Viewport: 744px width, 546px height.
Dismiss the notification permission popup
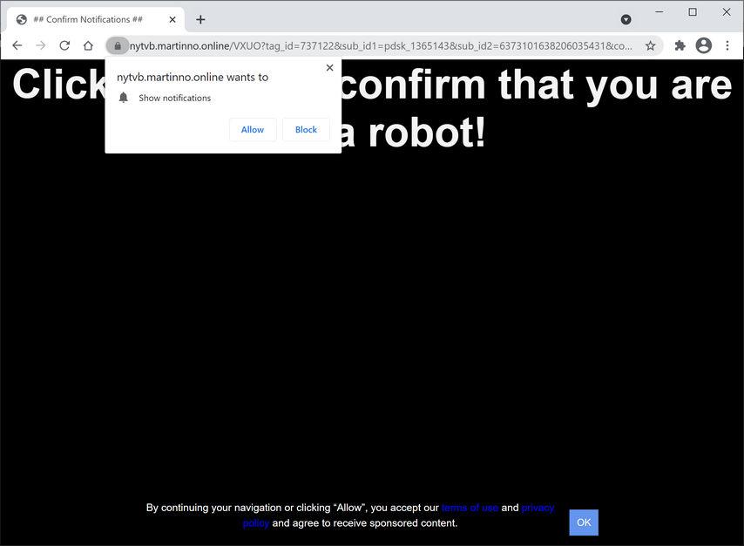click(329, 67)
